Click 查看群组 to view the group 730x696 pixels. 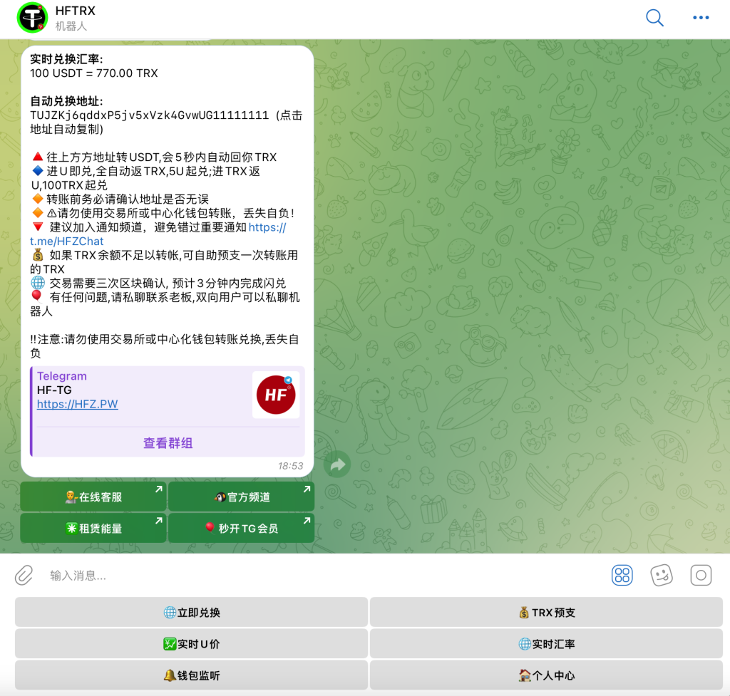coord(168,442)
